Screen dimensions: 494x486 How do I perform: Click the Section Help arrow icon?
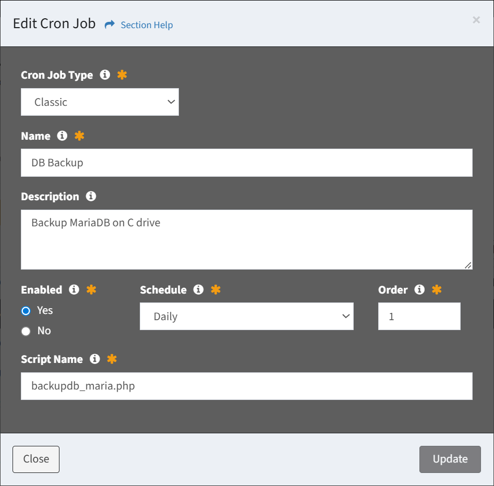pyautogui.click(x=110, y=25)
